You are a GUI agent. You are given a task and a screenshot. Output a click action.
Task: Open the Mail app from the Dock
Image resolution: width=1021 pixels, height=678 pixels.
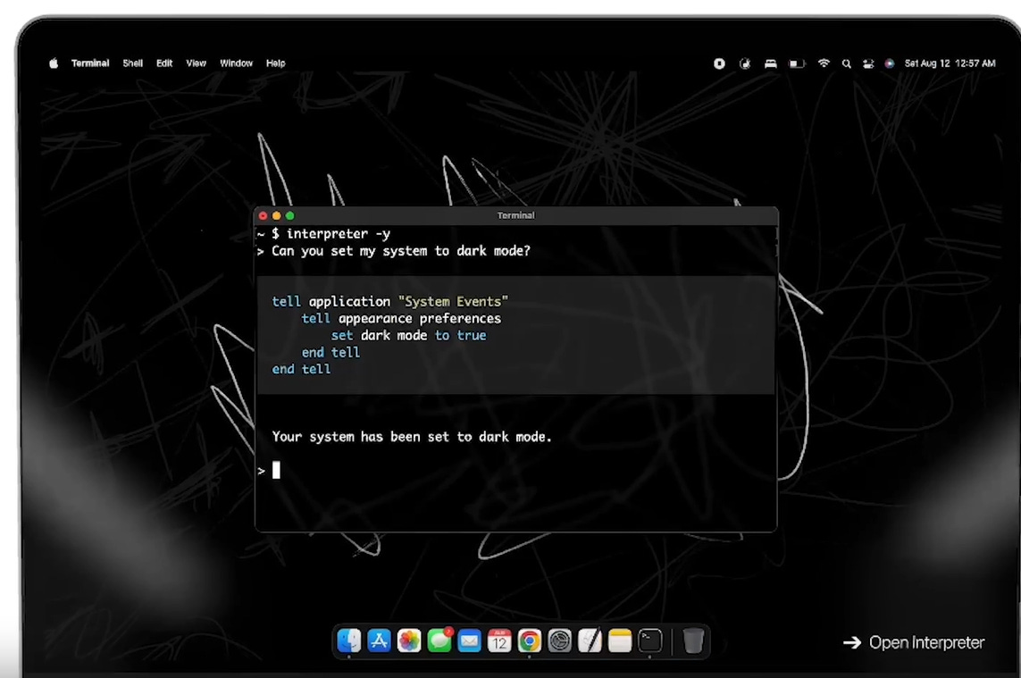coord(470,640)
